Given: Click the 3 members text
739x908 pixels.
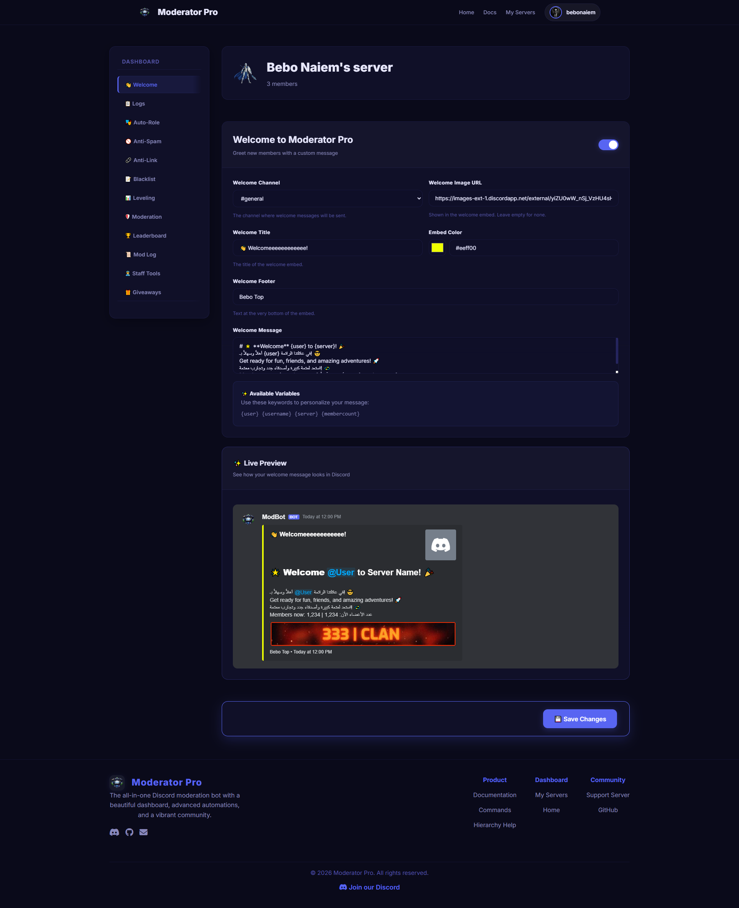Looking at the screenshot, I should click(282, 84).
